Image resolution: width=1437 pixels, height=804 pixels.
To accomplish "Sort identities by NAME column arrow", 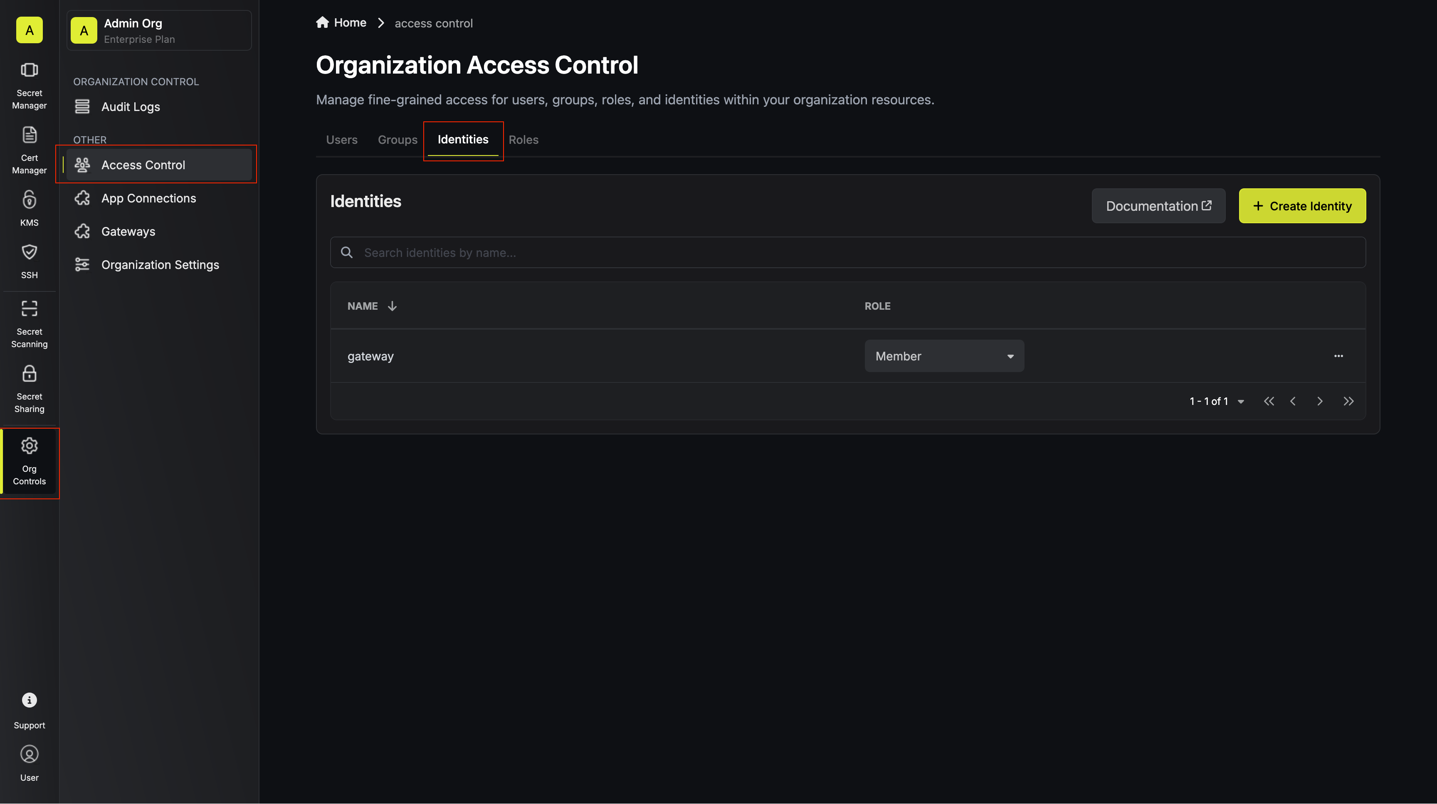I will pos(392,306).
